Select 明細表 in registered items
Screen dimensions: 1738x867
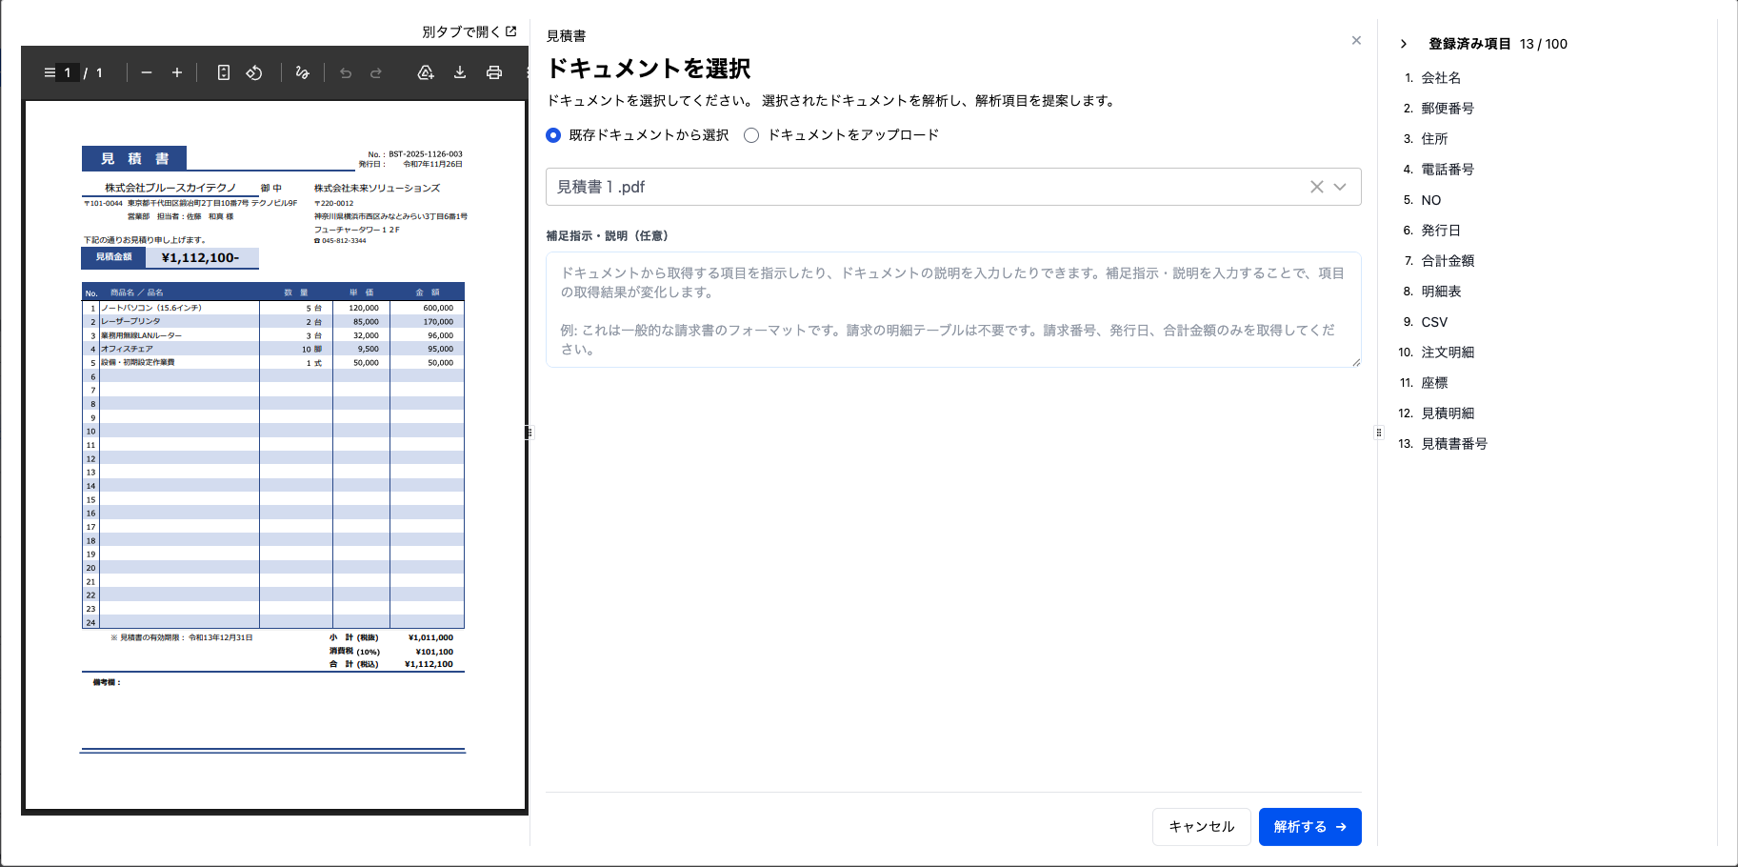(1441, 292)
